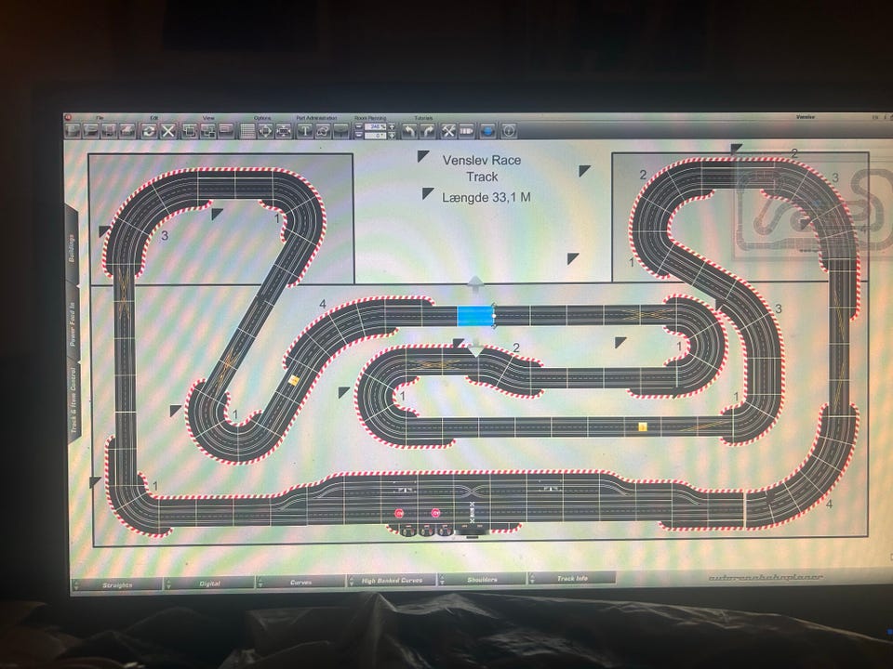Open the File menu
Image resolution: width=893 pixels, height=669 pixels.
100,118
